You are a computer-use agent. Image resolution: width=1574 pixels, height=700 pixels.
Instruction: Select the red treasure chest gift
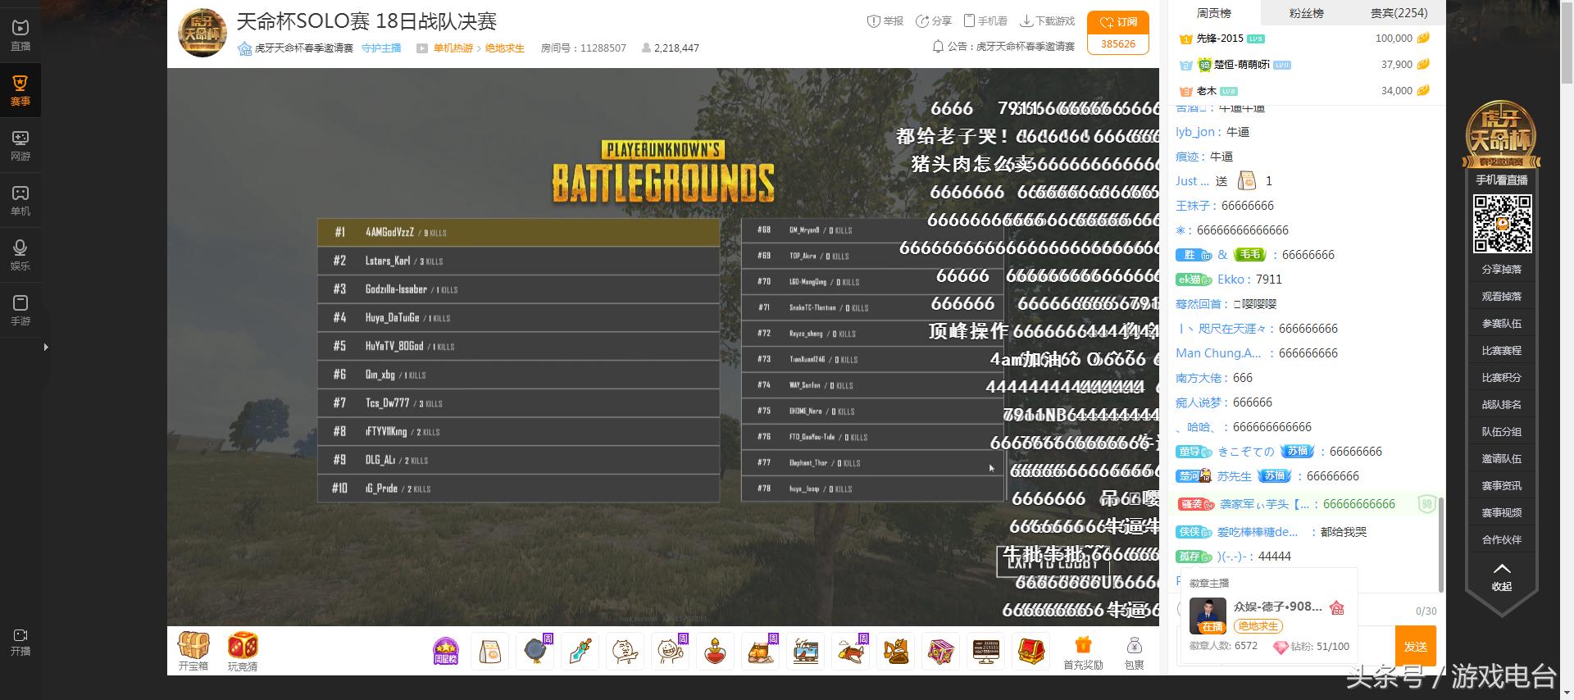click(1030, 651)
